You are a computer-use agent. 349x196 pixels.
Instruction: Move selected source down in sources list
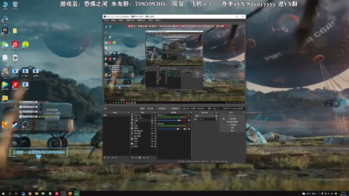(147, 157)
